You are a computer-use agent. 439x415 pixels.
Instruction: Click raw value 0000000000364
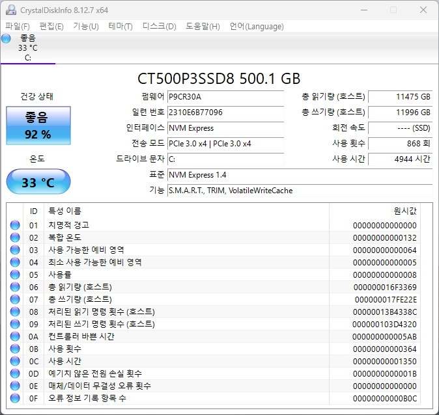click(x=385, y=349)
